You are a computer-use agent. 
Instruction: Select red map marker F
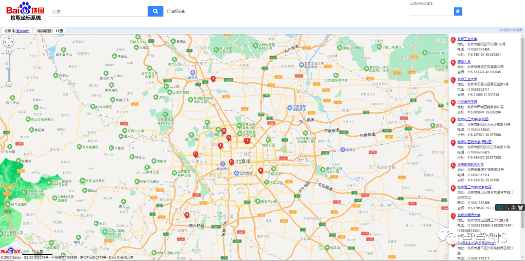click(247, 141)
